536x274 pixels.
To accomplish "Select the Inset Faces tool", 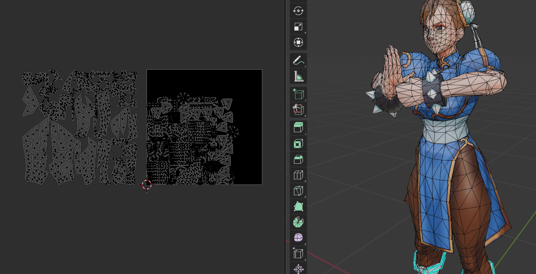I will coord(298,144).
